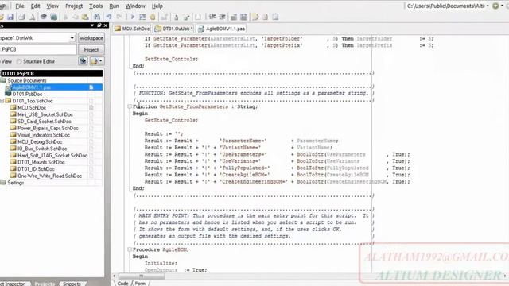This screenshot has width=509, height=286.
Task: Open the Help menu
Action: [157, 6]
